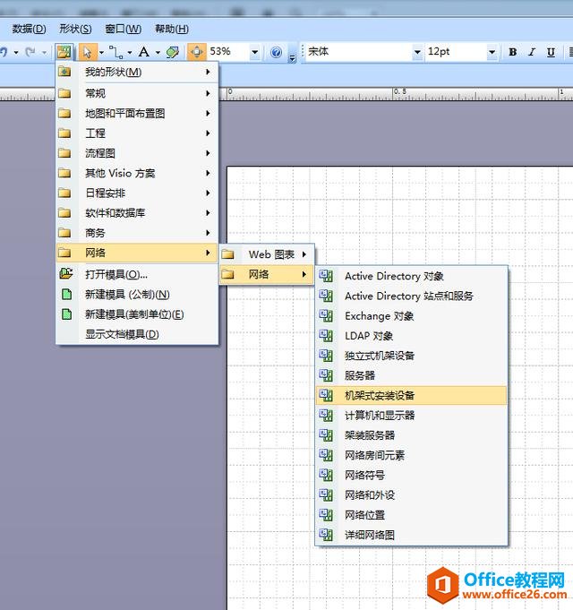
Task: Toggle Italic formatting
Action: [x=532, y=52]
